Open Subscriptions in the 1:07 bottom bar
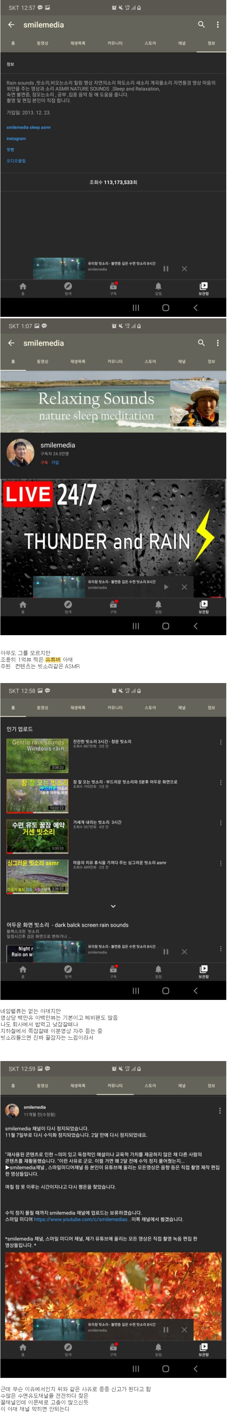This screenshot has width=227, height=1421. tap(113, 607)
